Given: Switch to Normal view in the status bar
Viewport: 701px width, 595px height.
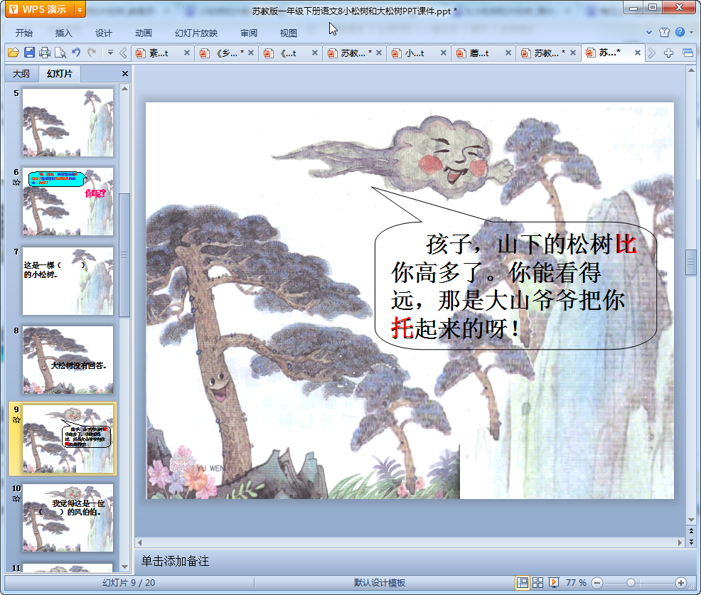Looking at the screenshot, I should (x=522, y=582).
